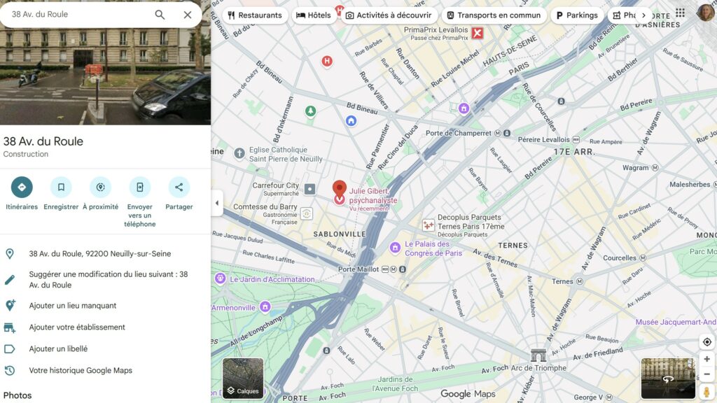The width and height of the screenshot is (717, 403).
Task: Clear the search with the X icon
Action: tap(188, 15)
